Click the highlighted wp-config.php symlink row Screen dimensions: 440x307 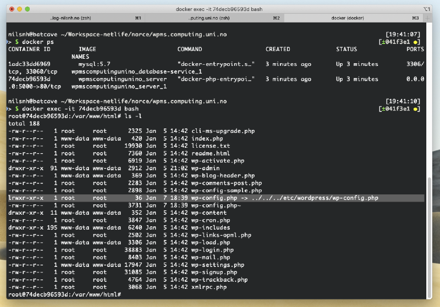(216, 198)
